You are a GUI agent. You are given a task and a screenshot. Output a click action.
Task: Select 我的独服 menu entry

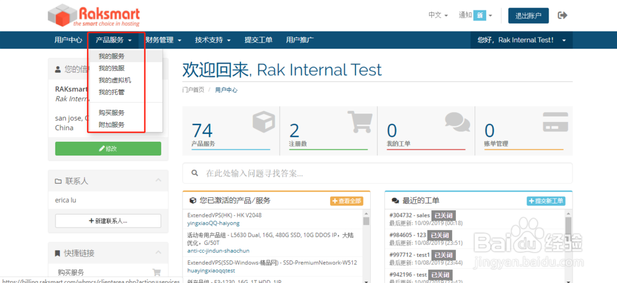coord(125,68)
